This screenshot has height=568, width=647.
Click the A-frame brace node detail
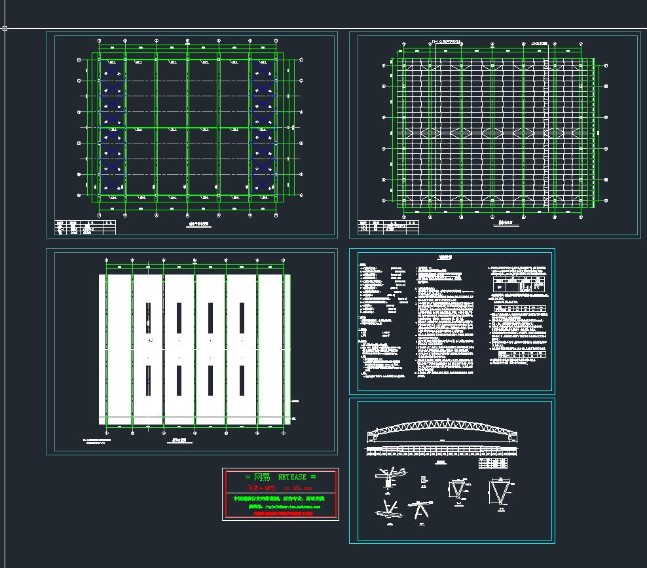[x=420, y=510]
